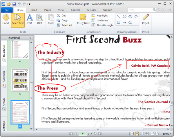Pick the Cloud drawing markup
This screenshot has height=137, width=174.
coord(130,23)
